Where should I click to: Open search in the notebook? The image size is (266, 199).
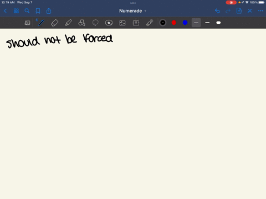(27, 11)
